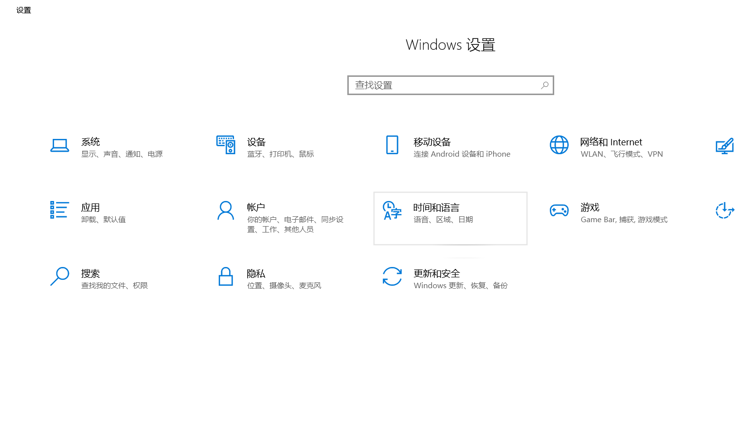Open the dashed-circle ease of access icon
This screenshot has width=735, height=434.
725,210
